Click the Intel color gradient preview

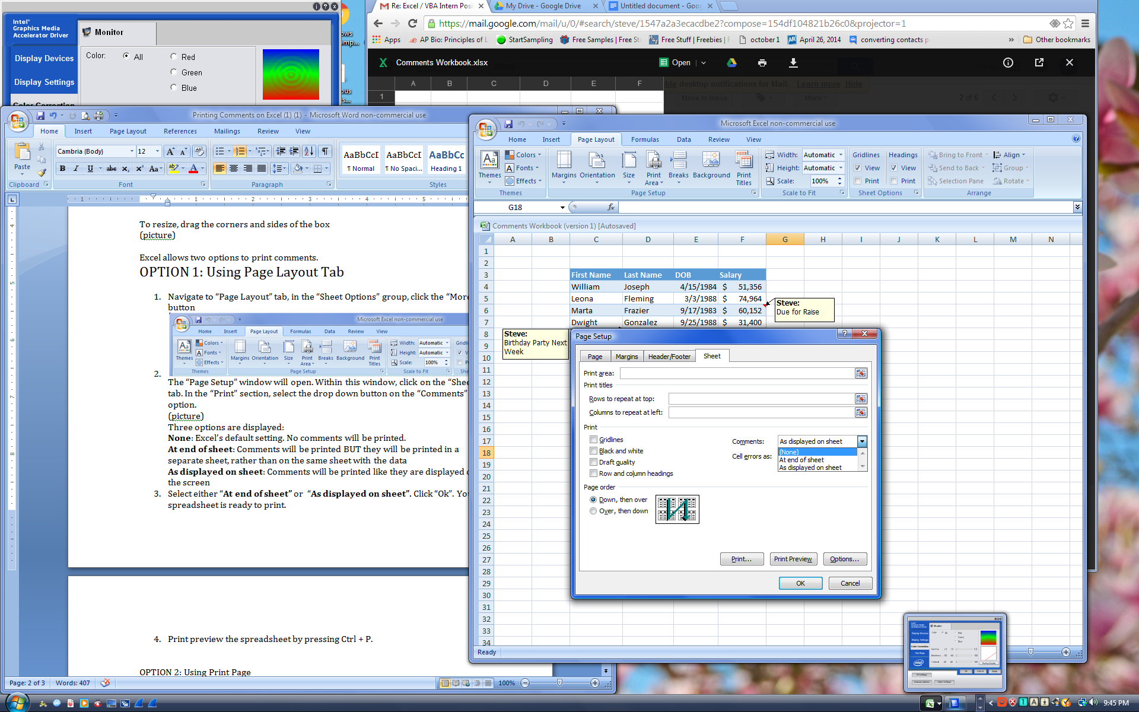[291, 74]
